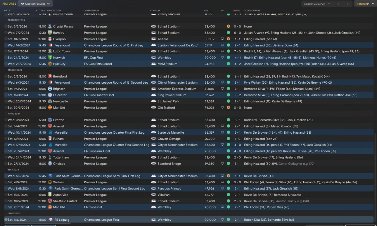Click the Anfield stadium icon
The height and width of the screenshot is (226, 377).
click(x=153, y=39)
